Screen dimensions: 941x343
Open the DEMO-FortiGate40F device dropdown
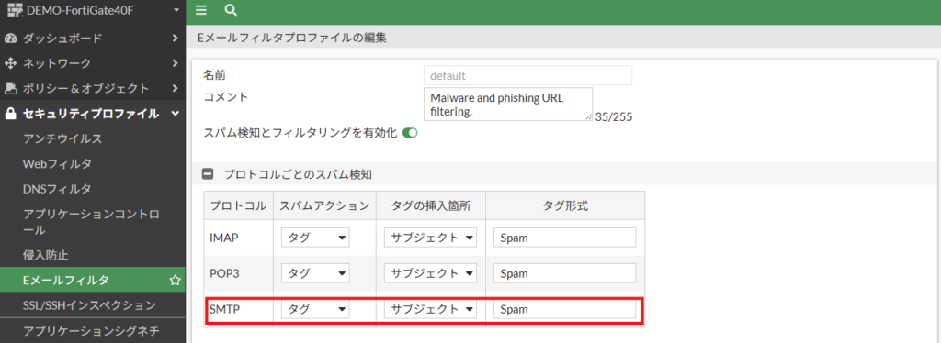[x=176, y=10]
